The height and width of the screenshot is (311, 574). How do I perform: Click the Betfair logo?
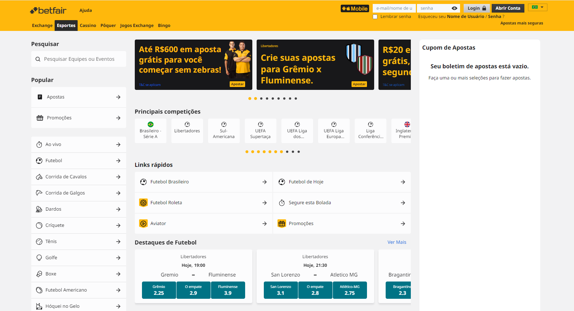click(48, 10)
